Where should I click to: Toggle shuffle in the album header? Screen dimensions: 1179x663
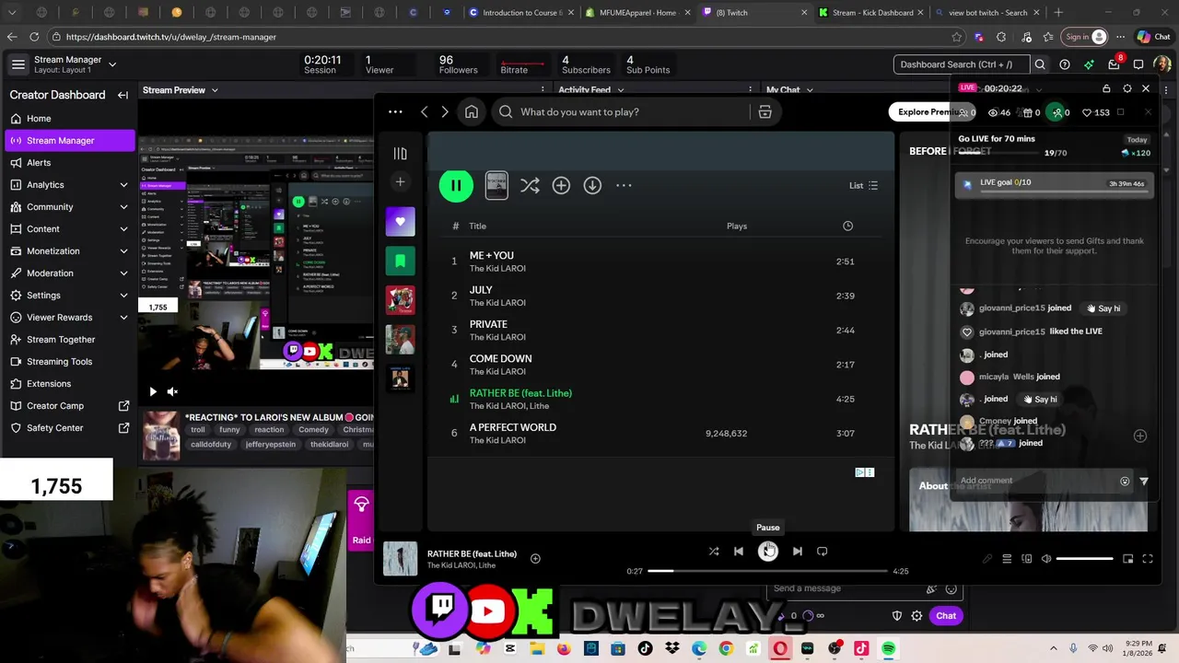click(530, 185)
